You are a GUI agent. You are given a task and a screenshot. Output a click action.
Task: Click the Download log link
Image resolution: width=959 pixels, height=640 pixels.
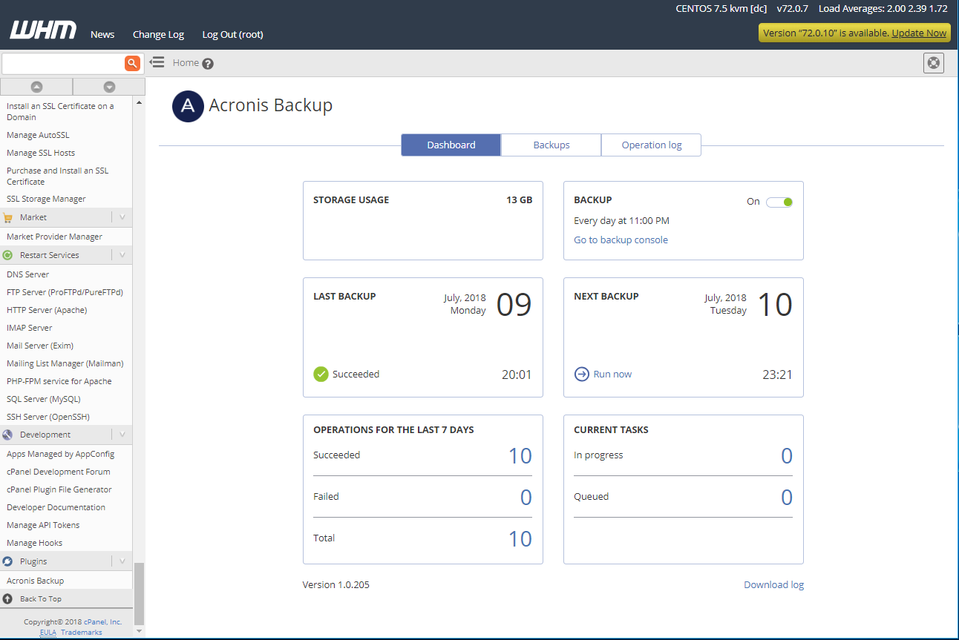(774, 584)
